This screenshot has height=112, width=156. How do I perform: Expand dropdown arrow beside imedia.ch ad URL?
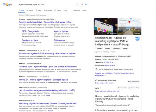click(38, 77)
